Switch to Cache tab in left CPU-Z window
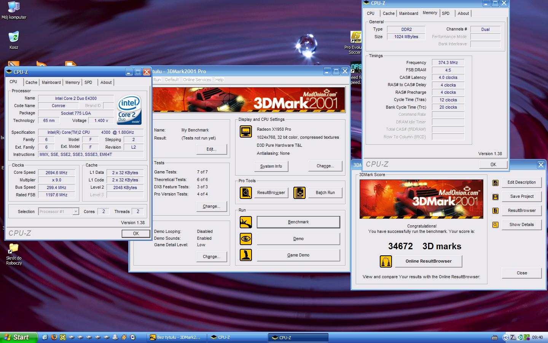 (x=31, y=82)
